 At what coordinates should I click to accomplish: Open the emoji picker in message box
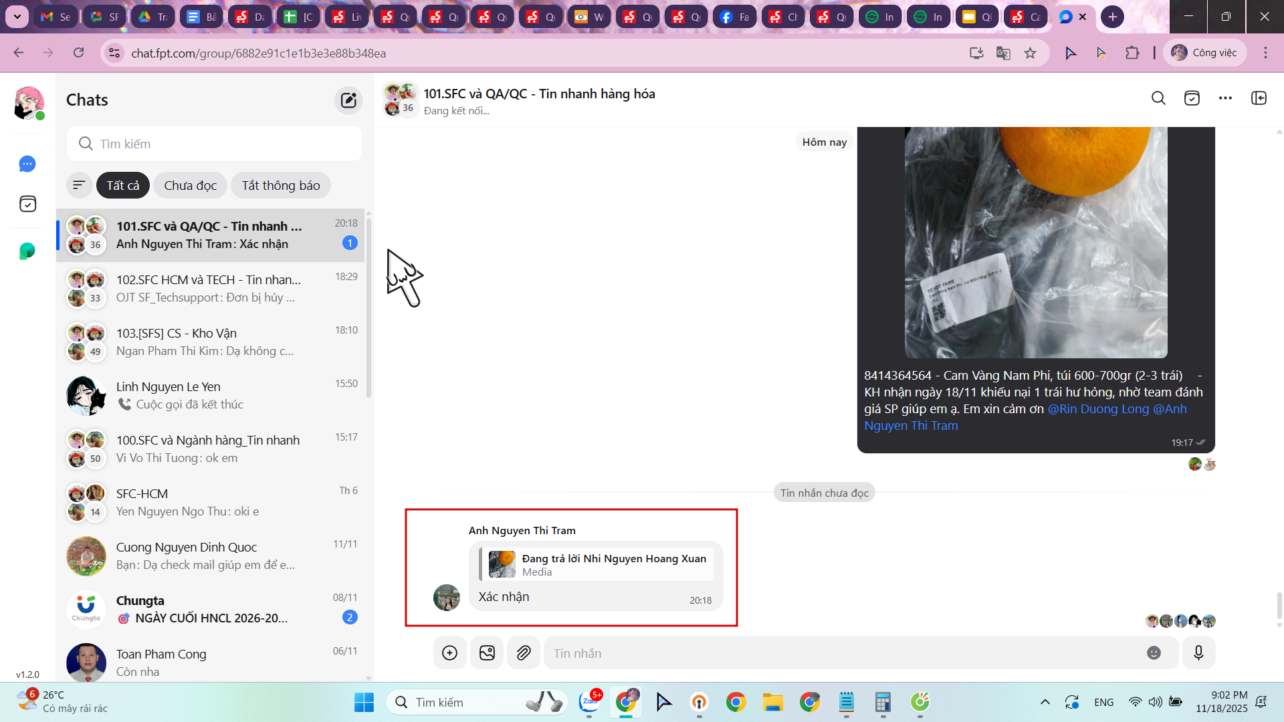pyautogui.click(x=1154, y=653)
